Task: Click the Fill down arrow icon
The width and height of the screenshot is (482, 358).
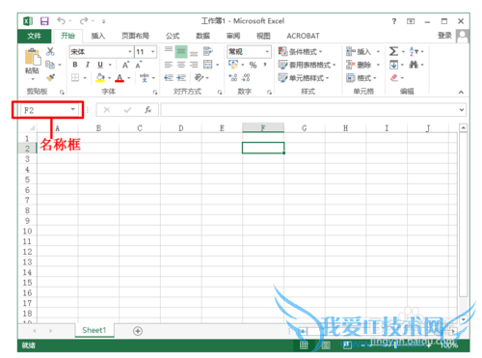Action: pyautogui.click(x=393, y=65)
